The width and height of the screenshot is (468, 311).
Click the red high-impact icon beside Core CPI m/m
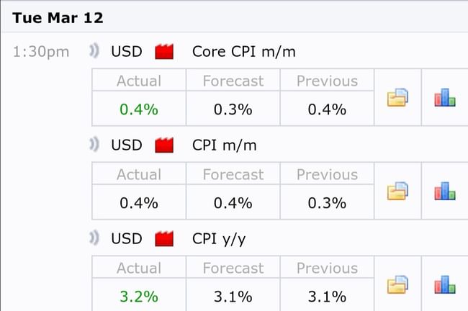pos(165,52)
